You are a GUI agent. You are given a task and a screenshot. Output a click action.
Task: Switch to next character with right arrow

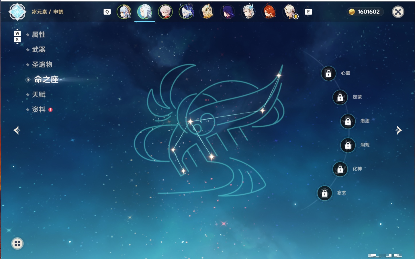pyautogui.click(x=398, y=130)
